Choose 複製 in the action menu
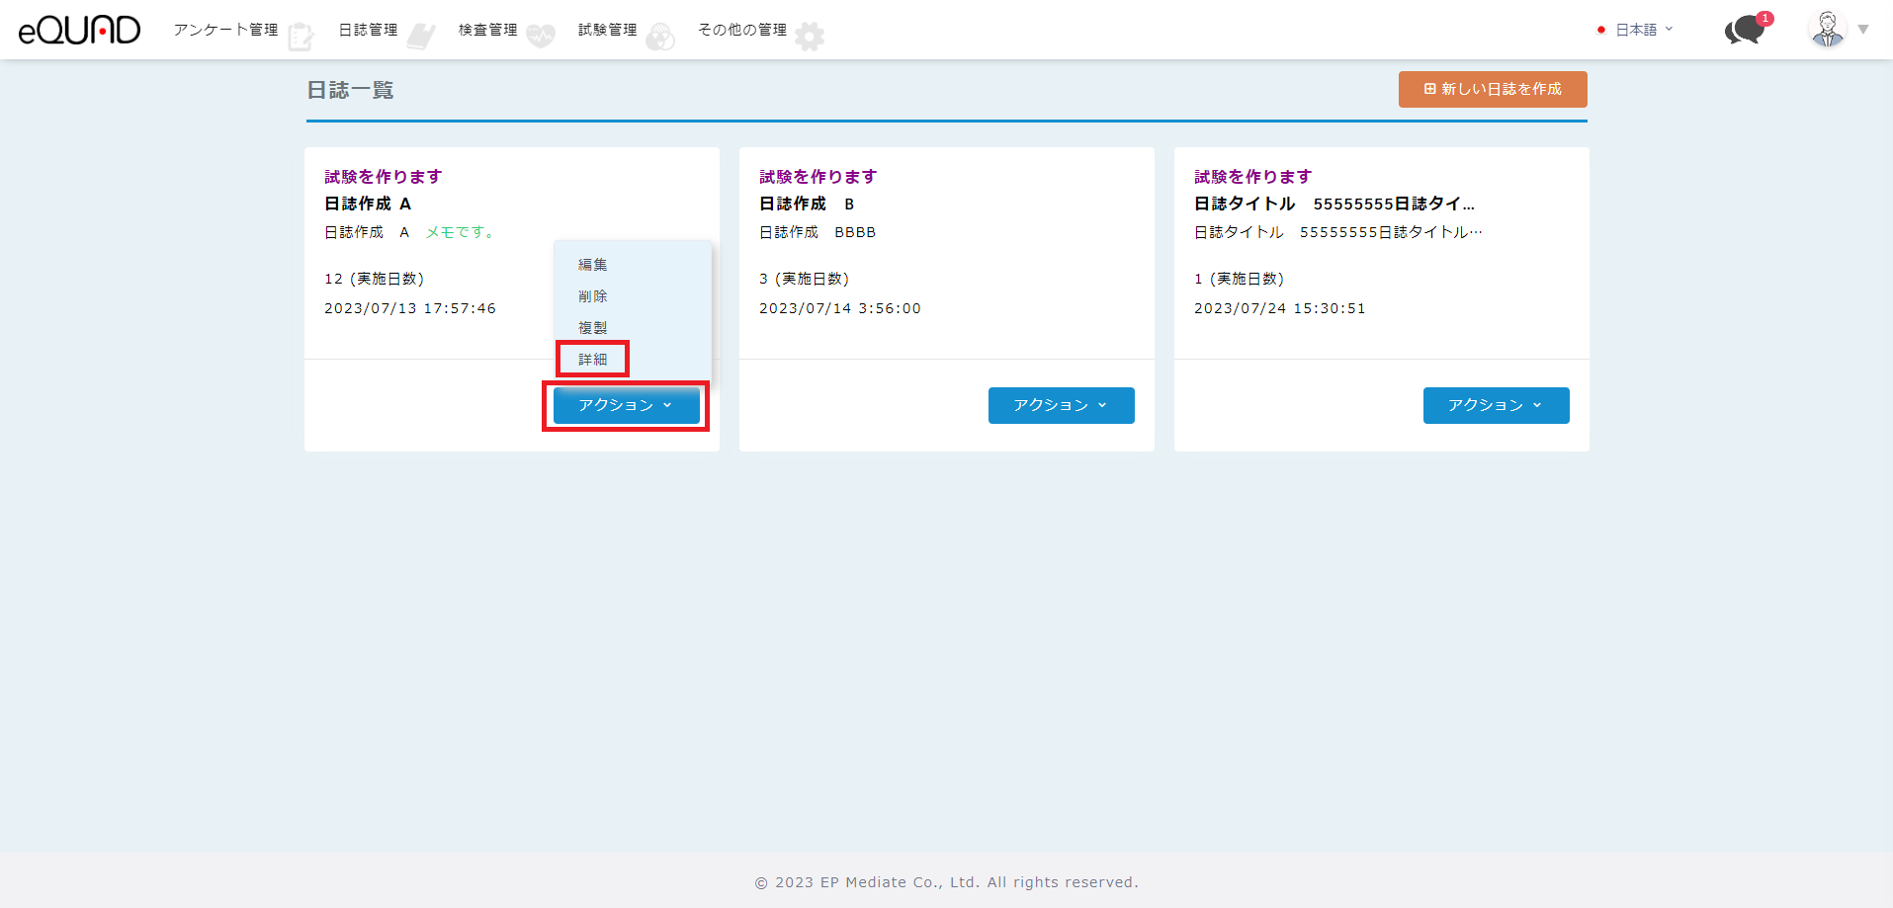 593,328
